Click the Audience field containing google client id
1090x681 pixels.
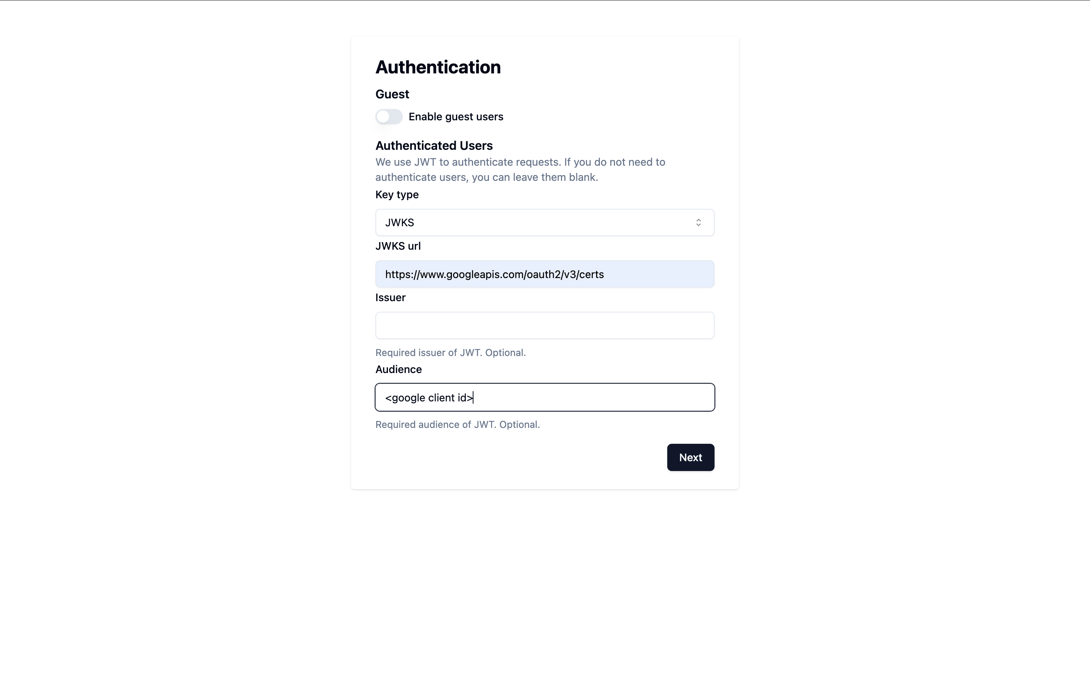[544, 397]
